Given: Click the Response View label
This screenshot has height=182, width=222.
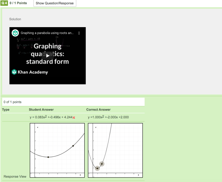Looking at the screenshot, I should click(x=15, y=176).
